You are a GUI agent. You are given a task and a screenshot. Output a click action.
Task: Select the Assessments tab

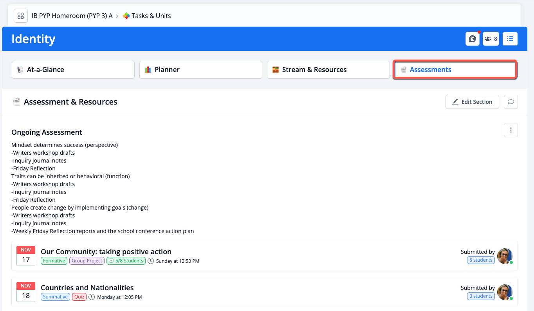455,70
